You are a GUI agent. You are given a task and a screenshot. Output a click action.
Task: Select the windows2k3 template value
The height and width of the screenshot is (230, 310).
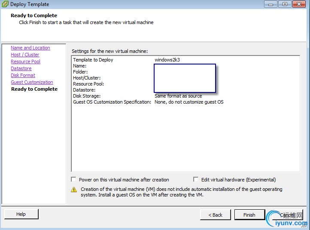(x=167, y=60)
